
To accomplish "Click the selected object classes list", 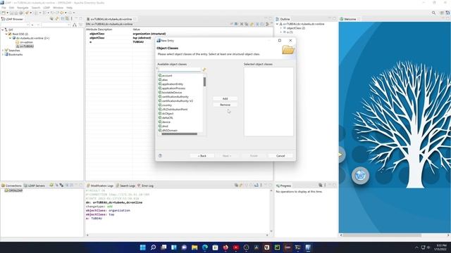I will [x=268, y=101].
